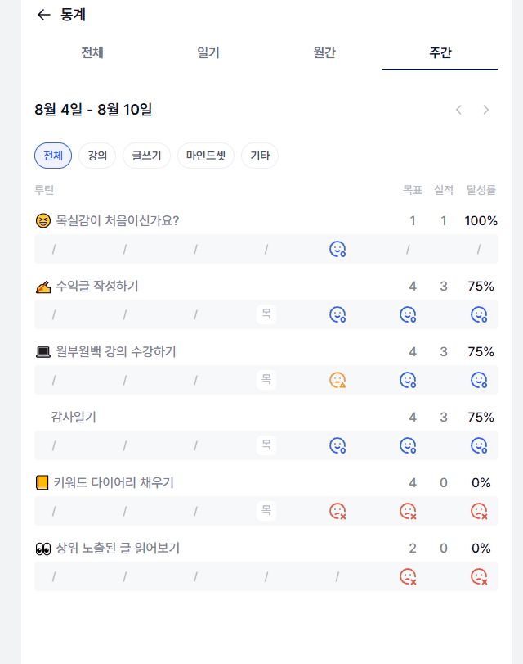Choose the 마인드셋 filter chip
The image size is (523, 664).
(x=206, y=156)
